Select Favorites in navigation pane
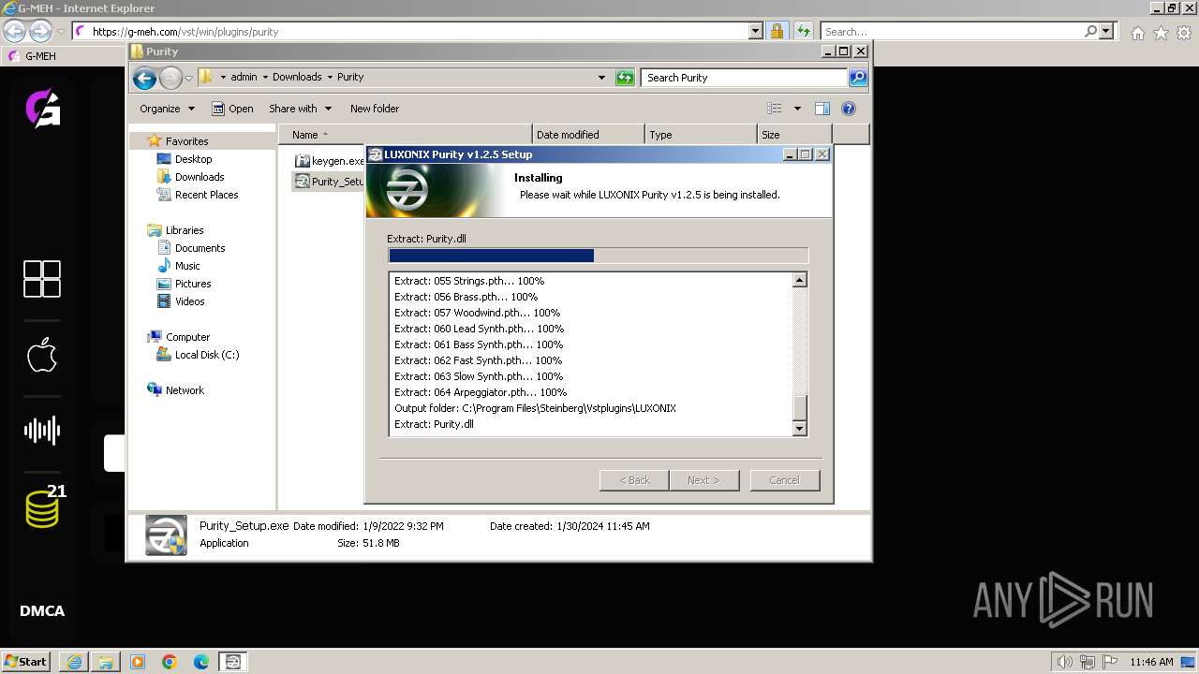 pos(186,141)
